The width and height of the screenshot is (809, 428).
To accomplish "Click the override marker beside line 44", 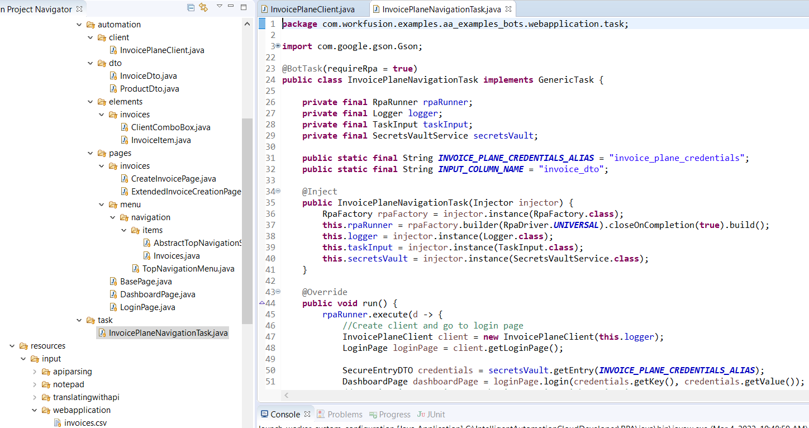I will (x=262, y=303).
